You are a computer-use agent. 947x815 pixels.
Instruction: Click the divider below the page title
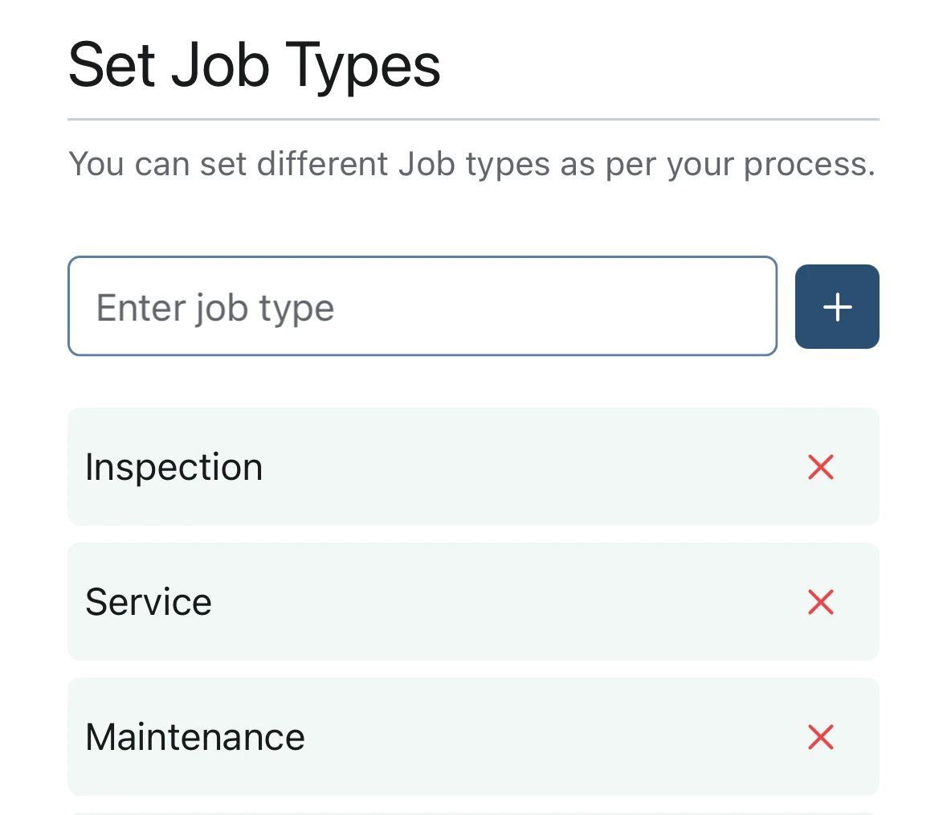pos(472,118)
